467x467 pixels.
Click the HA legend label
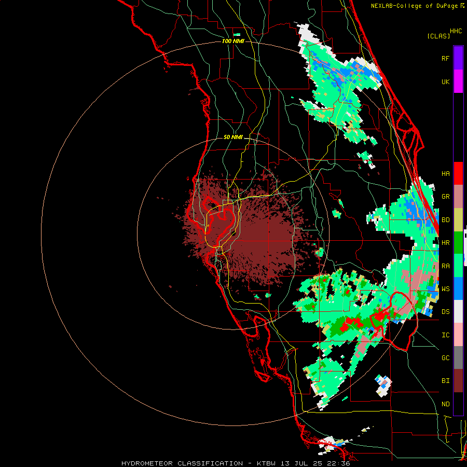[x=445, y=174]
